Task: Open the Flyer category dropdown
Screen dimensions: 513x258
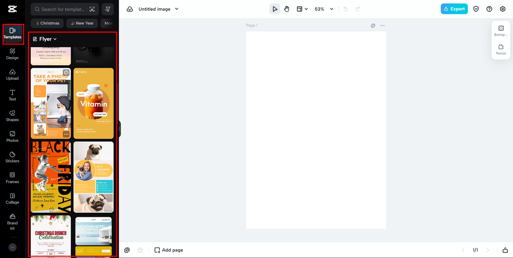Action: pyautogui.click(x=45, y=39)
